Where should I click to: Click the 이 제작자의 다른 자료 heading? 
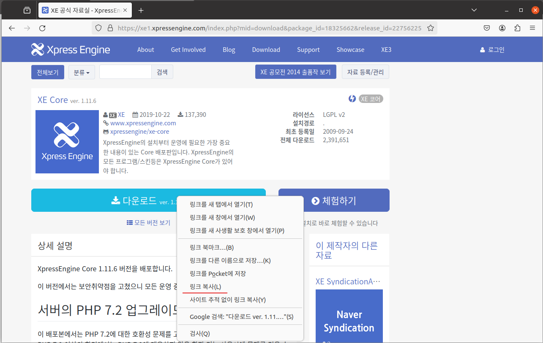coord(347,251)
